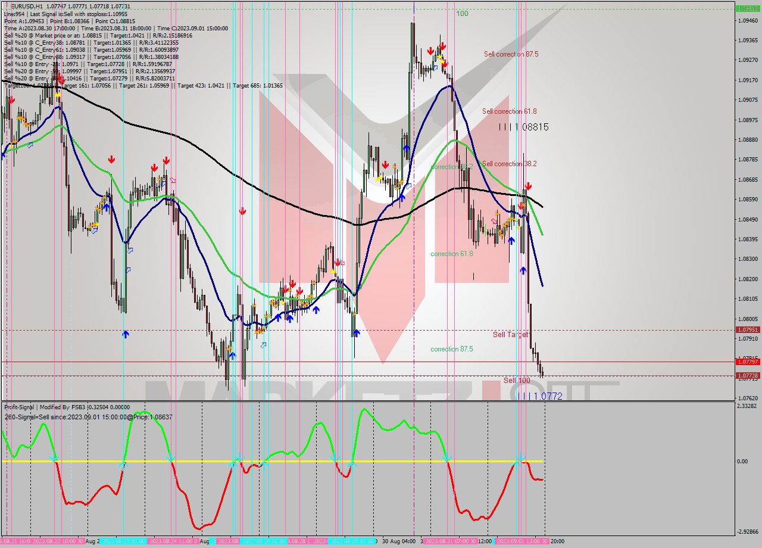
Task: Click the 1.09270 price scale value
Action: 748,60
